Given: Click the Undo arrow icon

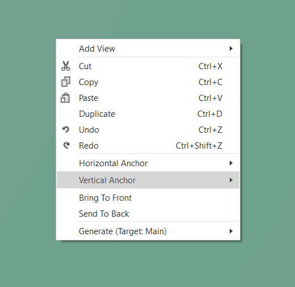Looking at the screenshot, I should pyautogui.click(x=66, y=129).
